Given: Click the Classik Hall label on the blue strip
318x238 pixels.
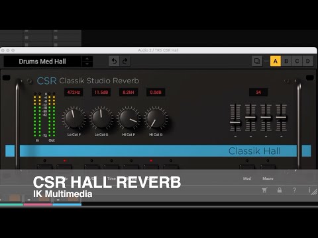Looking at the screenshot, I should [254, 151].
